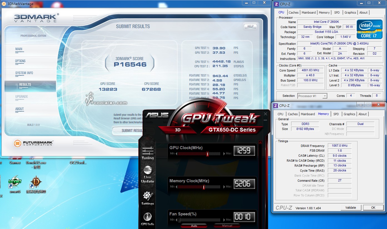Image resolution: width=387 pixels, height=229 pixels.
Task: Click the CPU-Z title icon in Memory window
Action: (276, 105)
